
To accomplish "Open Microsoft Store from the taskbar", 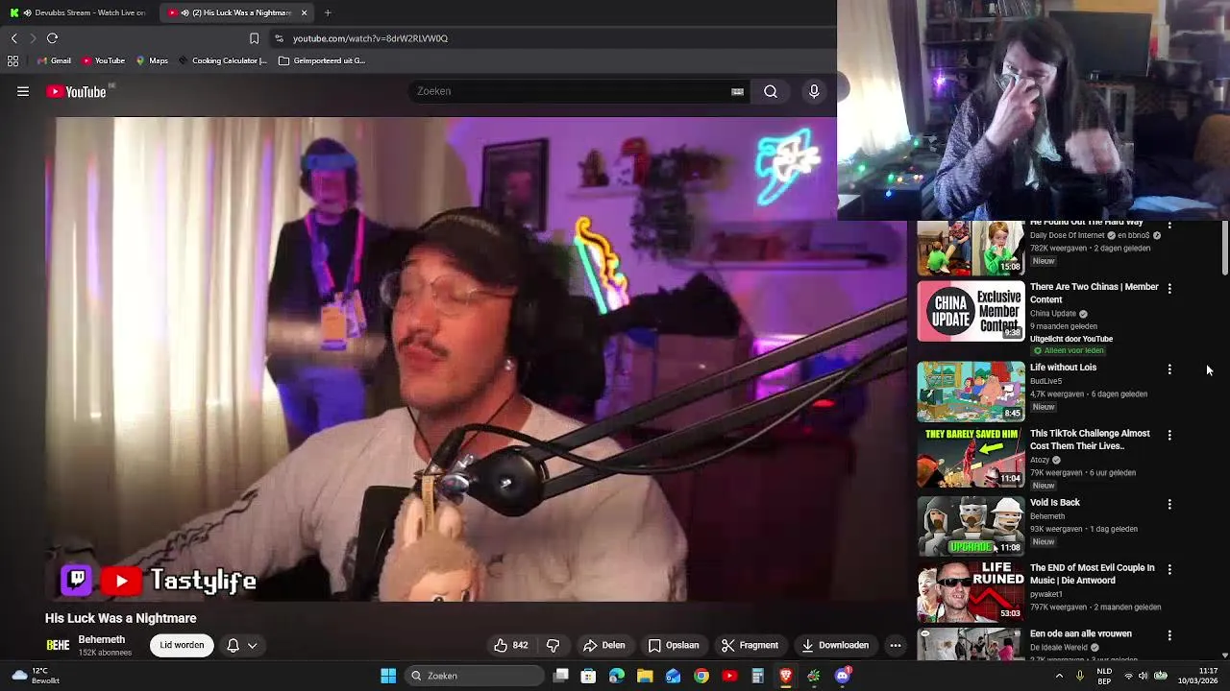I will (588, 676).
